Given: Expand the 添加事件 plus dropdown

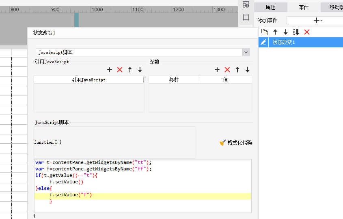Looking at the screenshot, I should tap(318, 20).
